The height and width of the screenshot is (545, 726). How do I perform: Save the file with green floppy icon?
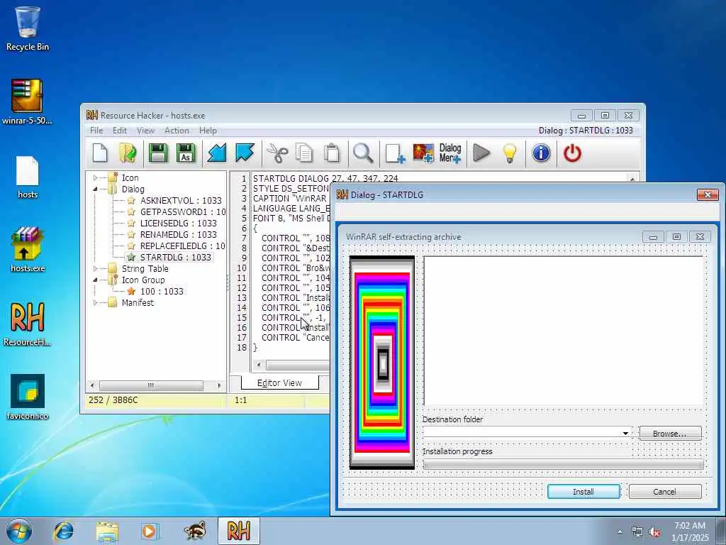tap(158, 153)
